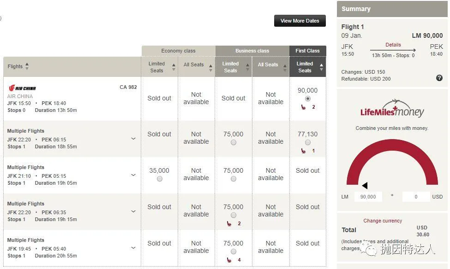This screenshot has width=450, height=269.
Task: Click the LM miles amount input field
Action: (x=368, y=197)
